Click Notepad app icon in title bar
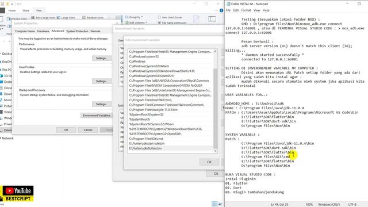The width and height of the screenshot is (368, 207). pyautogui.click(x=228, y=4)
